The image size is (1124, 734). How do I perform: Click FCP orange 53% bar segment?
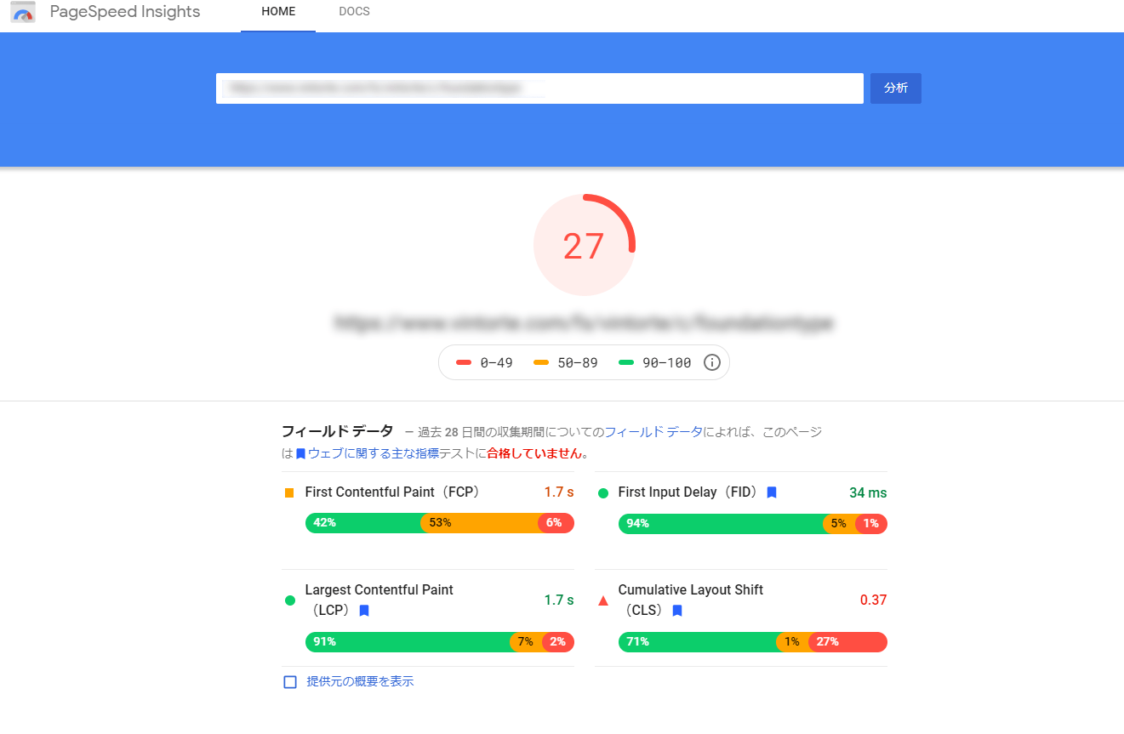point(480,523)
